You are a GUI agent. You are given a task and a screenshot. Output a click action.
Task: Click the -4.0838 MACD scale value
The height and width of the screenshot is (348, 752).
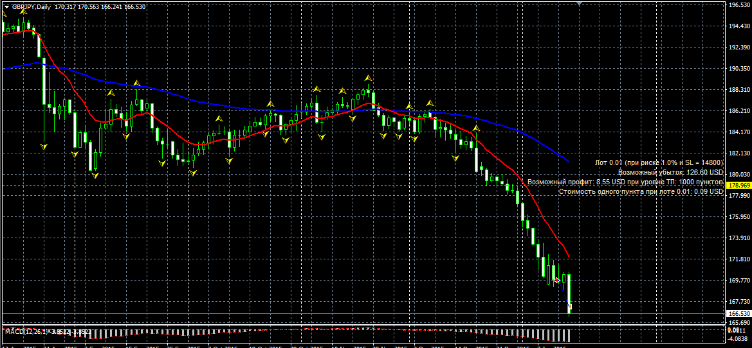(739, 339)
